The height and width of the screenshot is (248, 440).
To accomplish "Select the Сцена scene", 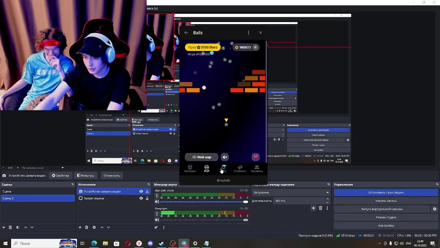I will click(37, 192).
